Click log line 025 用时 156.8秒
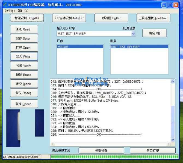Viewport: 183px width, 163px height. (82, 131)
